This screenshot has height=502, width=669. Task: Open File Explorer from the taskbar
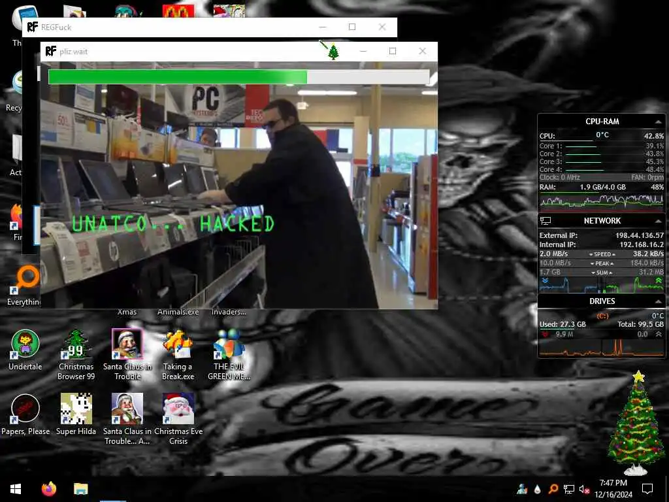(80, 489)
